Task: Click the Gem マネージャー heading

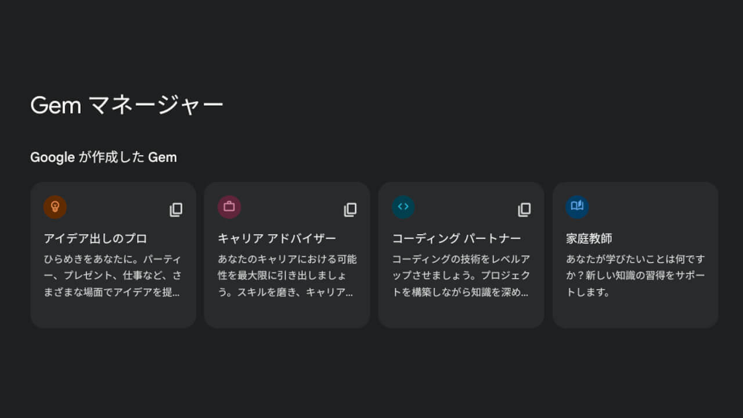Action: pyautogui.click(x=127, y=105)
